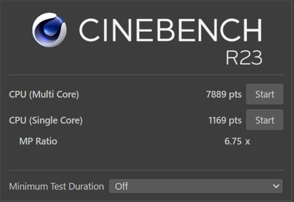Click the CINEBENCH title text
294x202 pixels.
[x=170, y=30]
